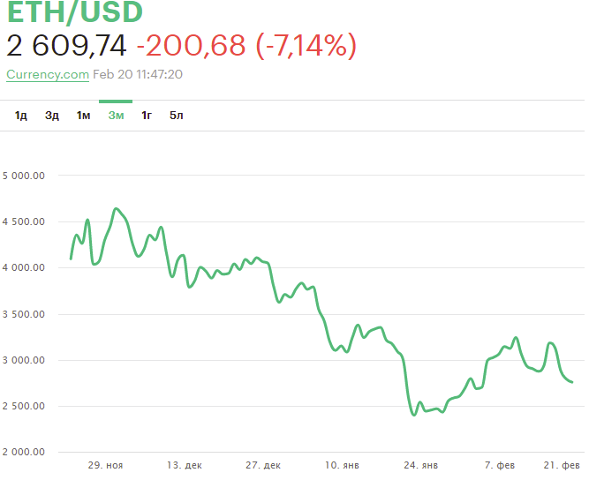Click the ETH/USD pair title
The height and width of the screenshot is (480, 589).
pos(74,13)
